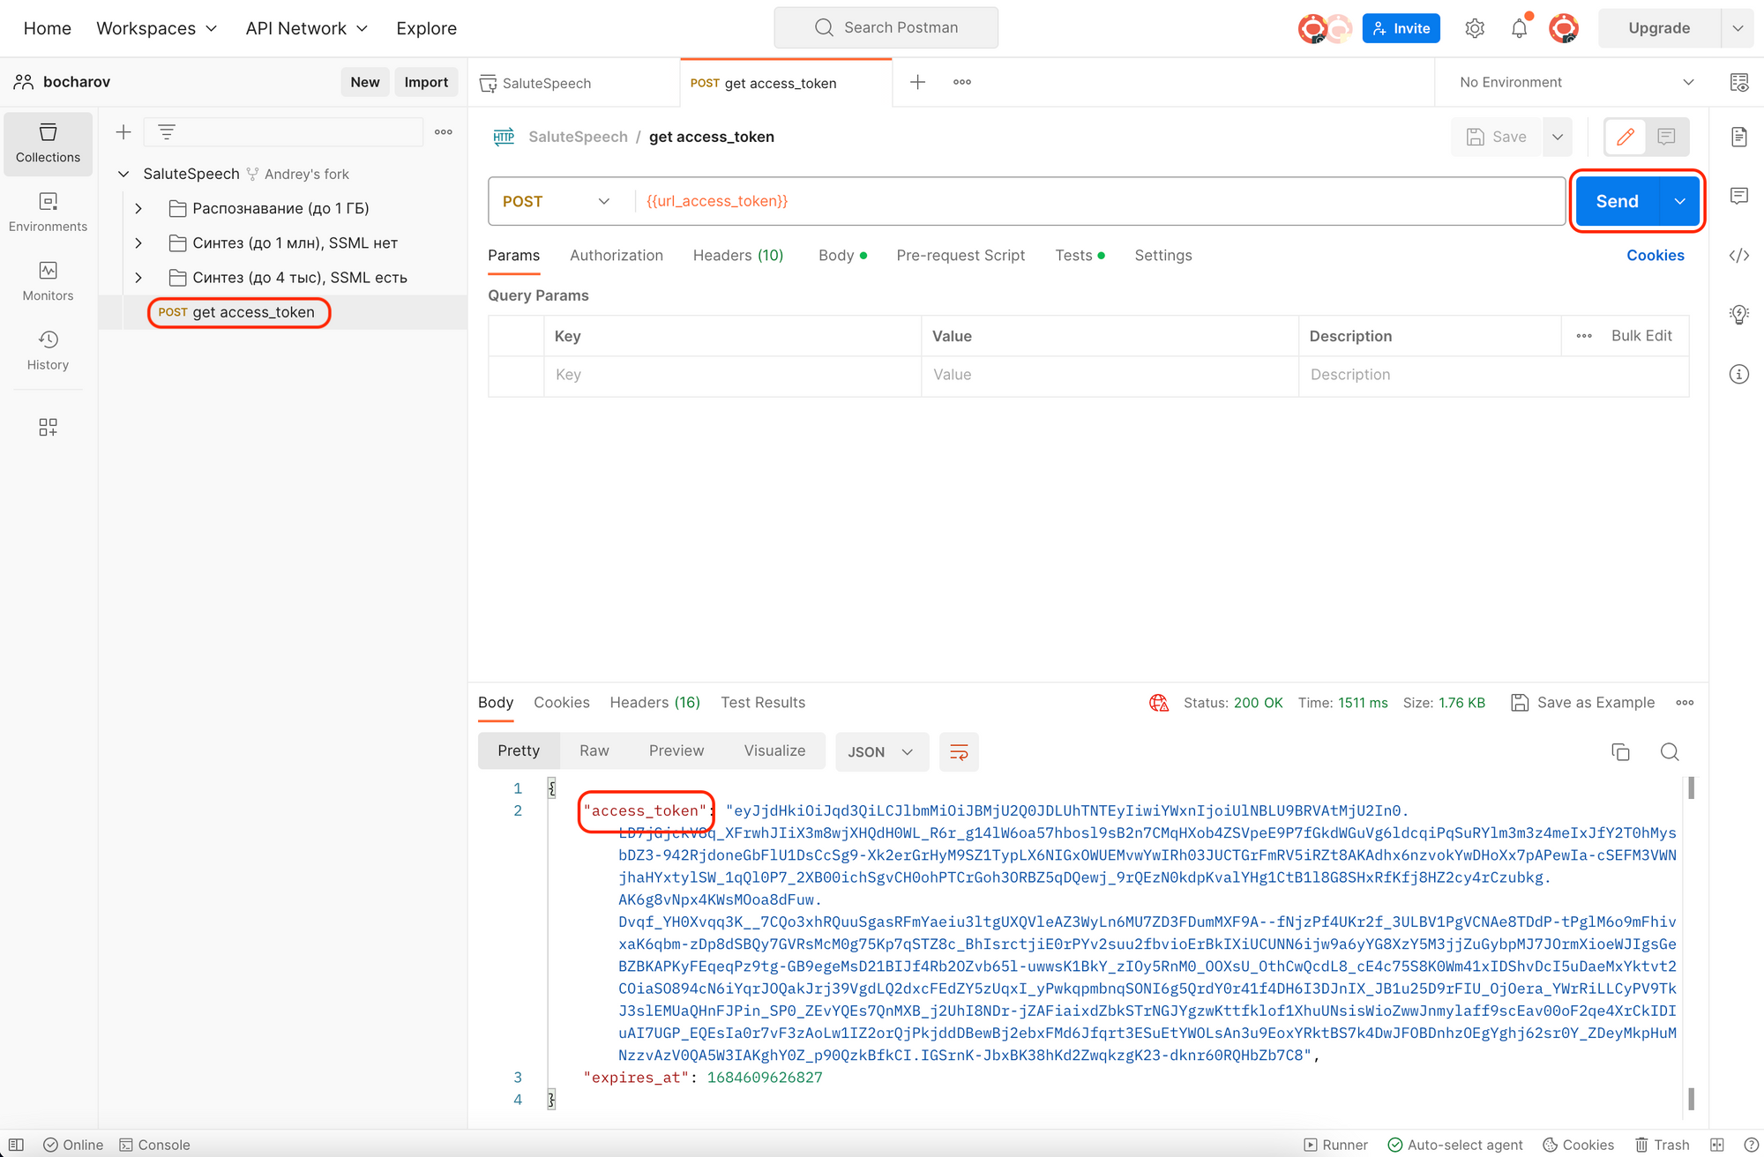The image size is (1764, 1157).
Task: Switch to Authorization tab
Action: point(617,256)
